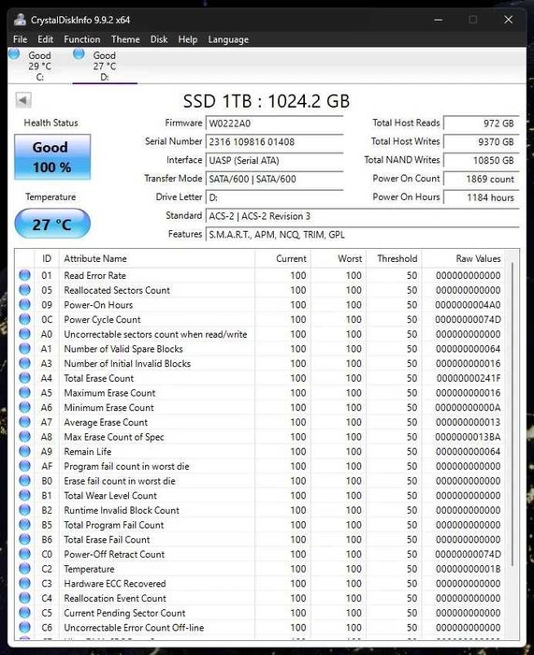Click the Worst column header
Viewport: 534px width, 655px height.
[x=339, y=258]
